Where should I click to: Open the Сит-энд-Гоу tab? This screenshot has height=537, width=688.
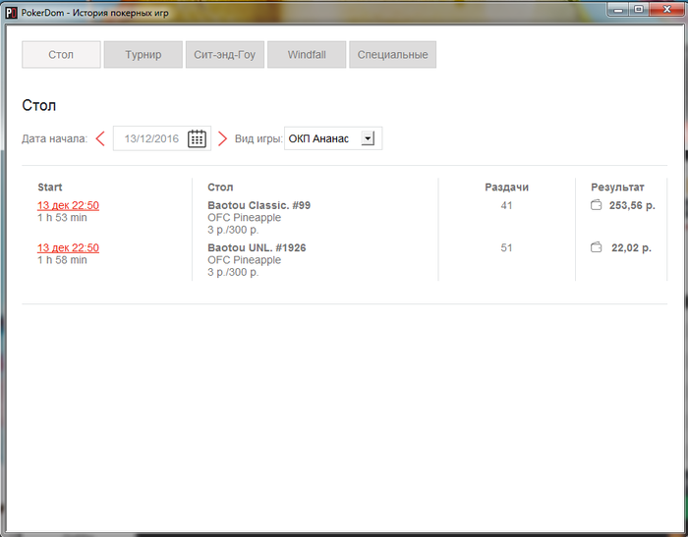[x=225, y=55]
